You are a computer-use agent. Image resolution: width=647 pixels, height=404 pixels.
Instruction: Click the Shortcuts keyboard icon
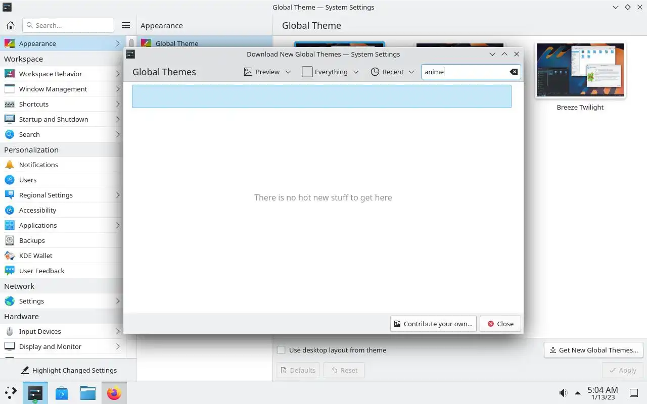click(x=9, y=104)
